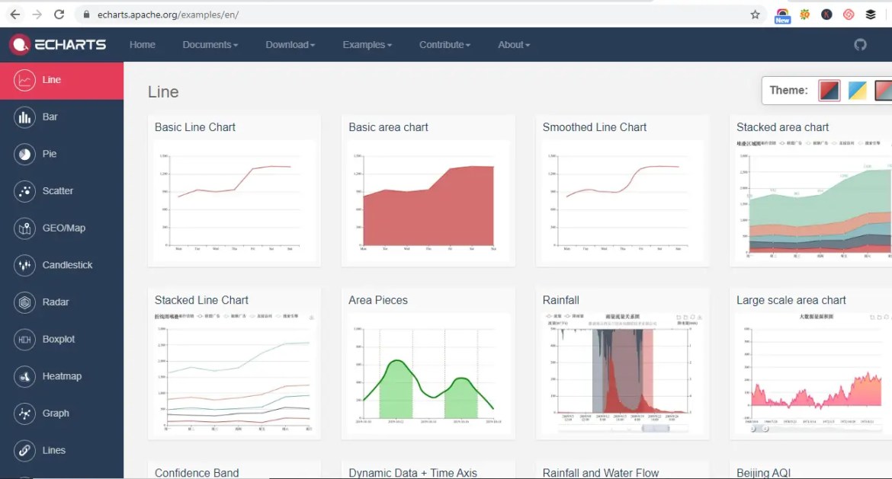Viewport: 892px width, 479px height.
Task: Choose the third red-gray theme swatch
Action: point(884,91)
